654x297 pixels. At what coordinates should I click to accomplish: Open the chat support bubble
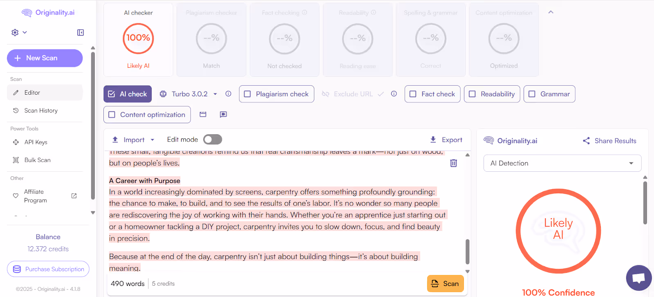click(x=639, y=278)
